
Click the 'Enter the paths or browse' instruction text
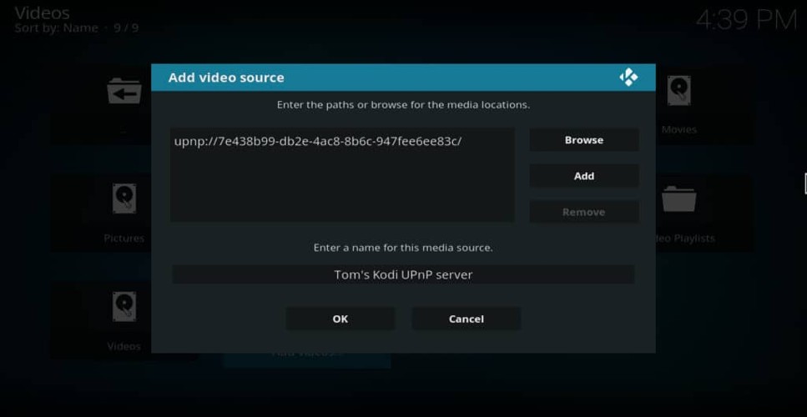tap(403, 105)
